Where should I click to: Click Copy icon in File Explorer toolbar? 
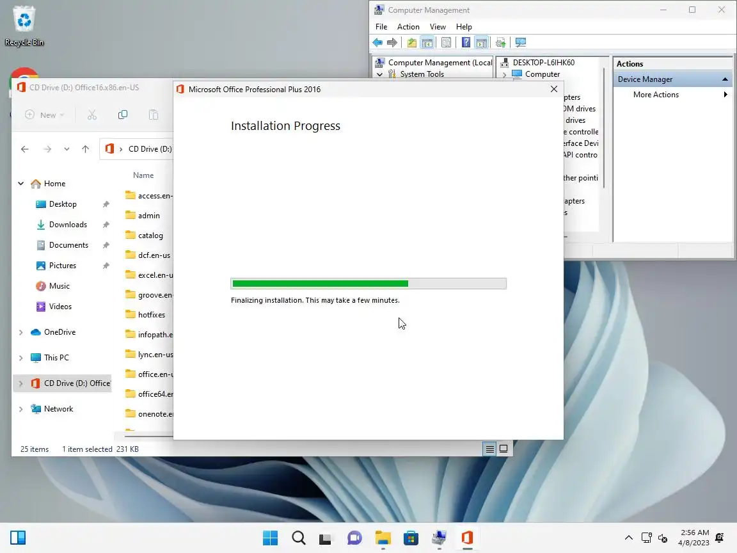pos(123,115)
